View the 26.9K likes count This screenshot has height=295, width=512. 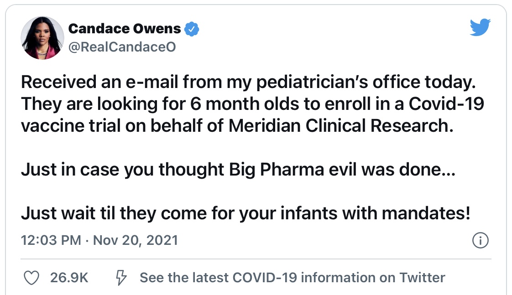point(69,277)
